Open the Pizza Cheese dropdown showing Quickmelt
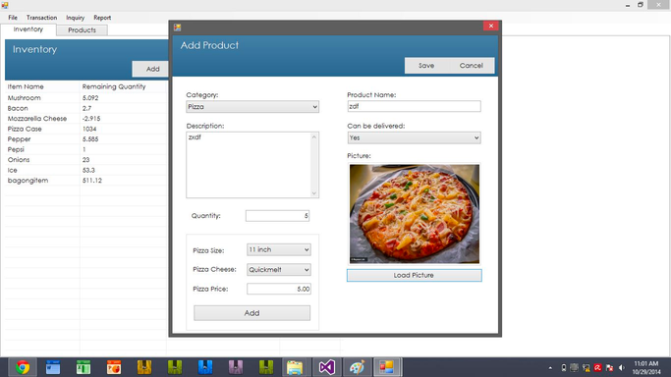This screenshot has height=377, width=671. tap(279, 270)
